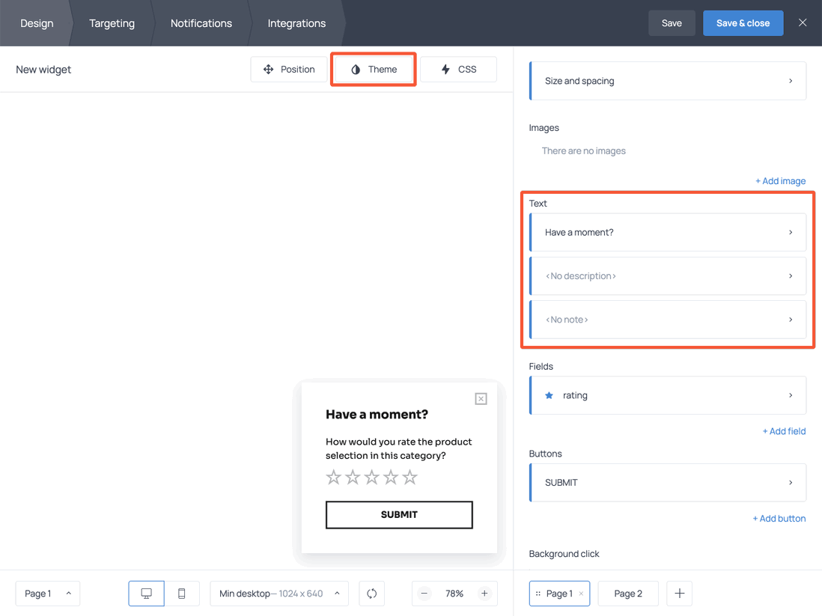This screenshot has width=822, height=616.
Task: Open the Notifications tab
Action: pyautogui.click(x=201, y=23)
